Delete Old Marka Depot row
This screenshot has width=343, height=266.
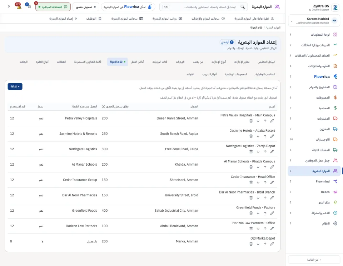tap(251, 244)
